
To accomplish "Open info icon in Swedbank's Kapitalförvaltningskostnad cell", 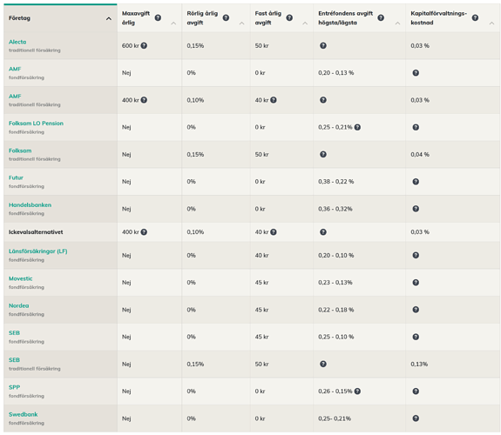I will (x=416, y=418).
